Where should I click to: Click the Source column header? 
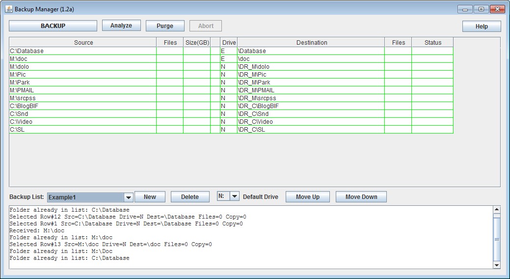83,43
